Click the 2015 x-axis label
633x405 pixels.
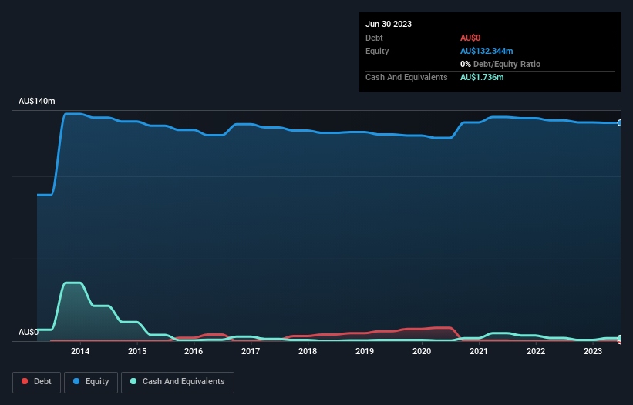pos(137,351)
